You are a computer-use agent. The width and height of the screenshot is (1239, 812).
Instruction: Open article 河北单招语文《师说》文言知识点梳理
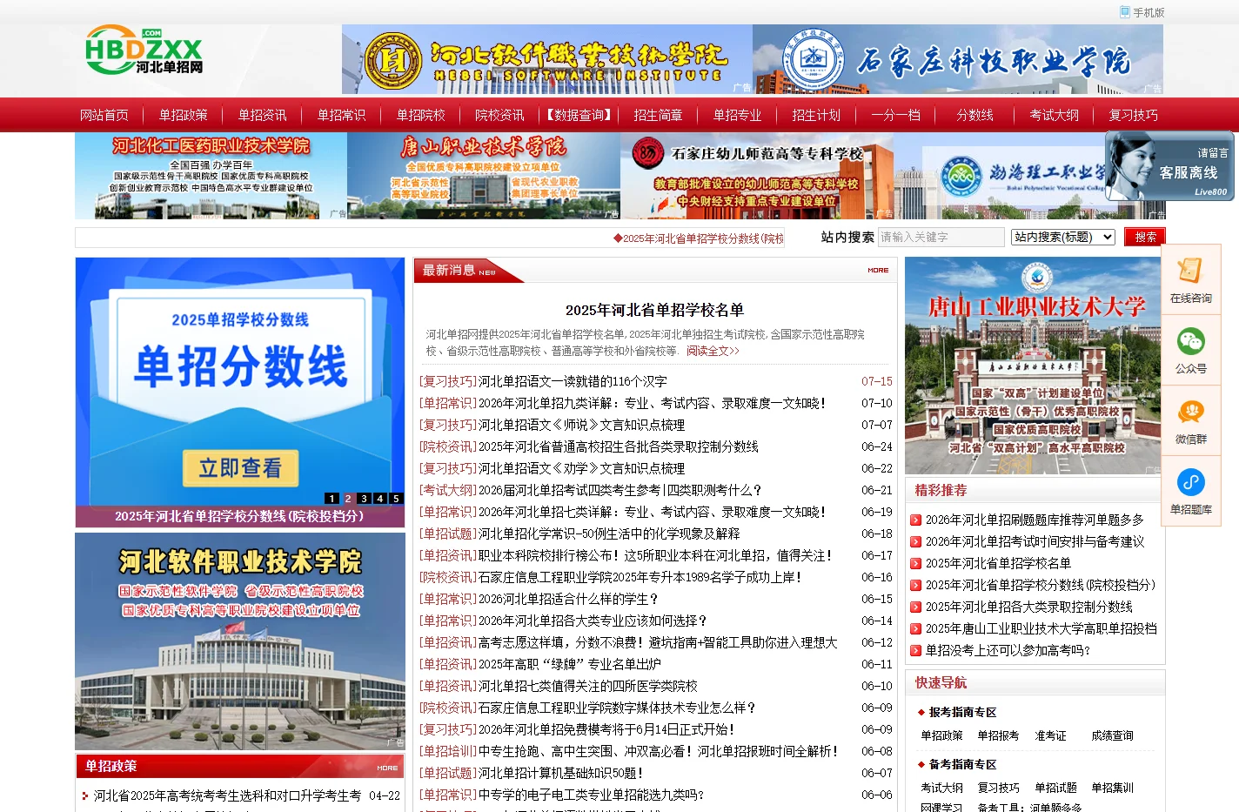[581, 425]
